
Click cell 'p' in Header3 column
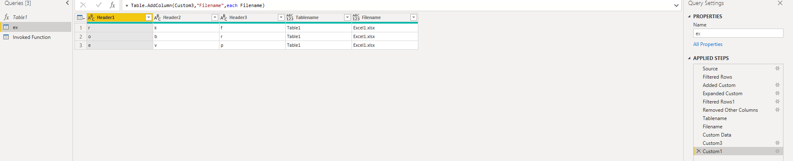pyautogui.click(x=252, y=45)
